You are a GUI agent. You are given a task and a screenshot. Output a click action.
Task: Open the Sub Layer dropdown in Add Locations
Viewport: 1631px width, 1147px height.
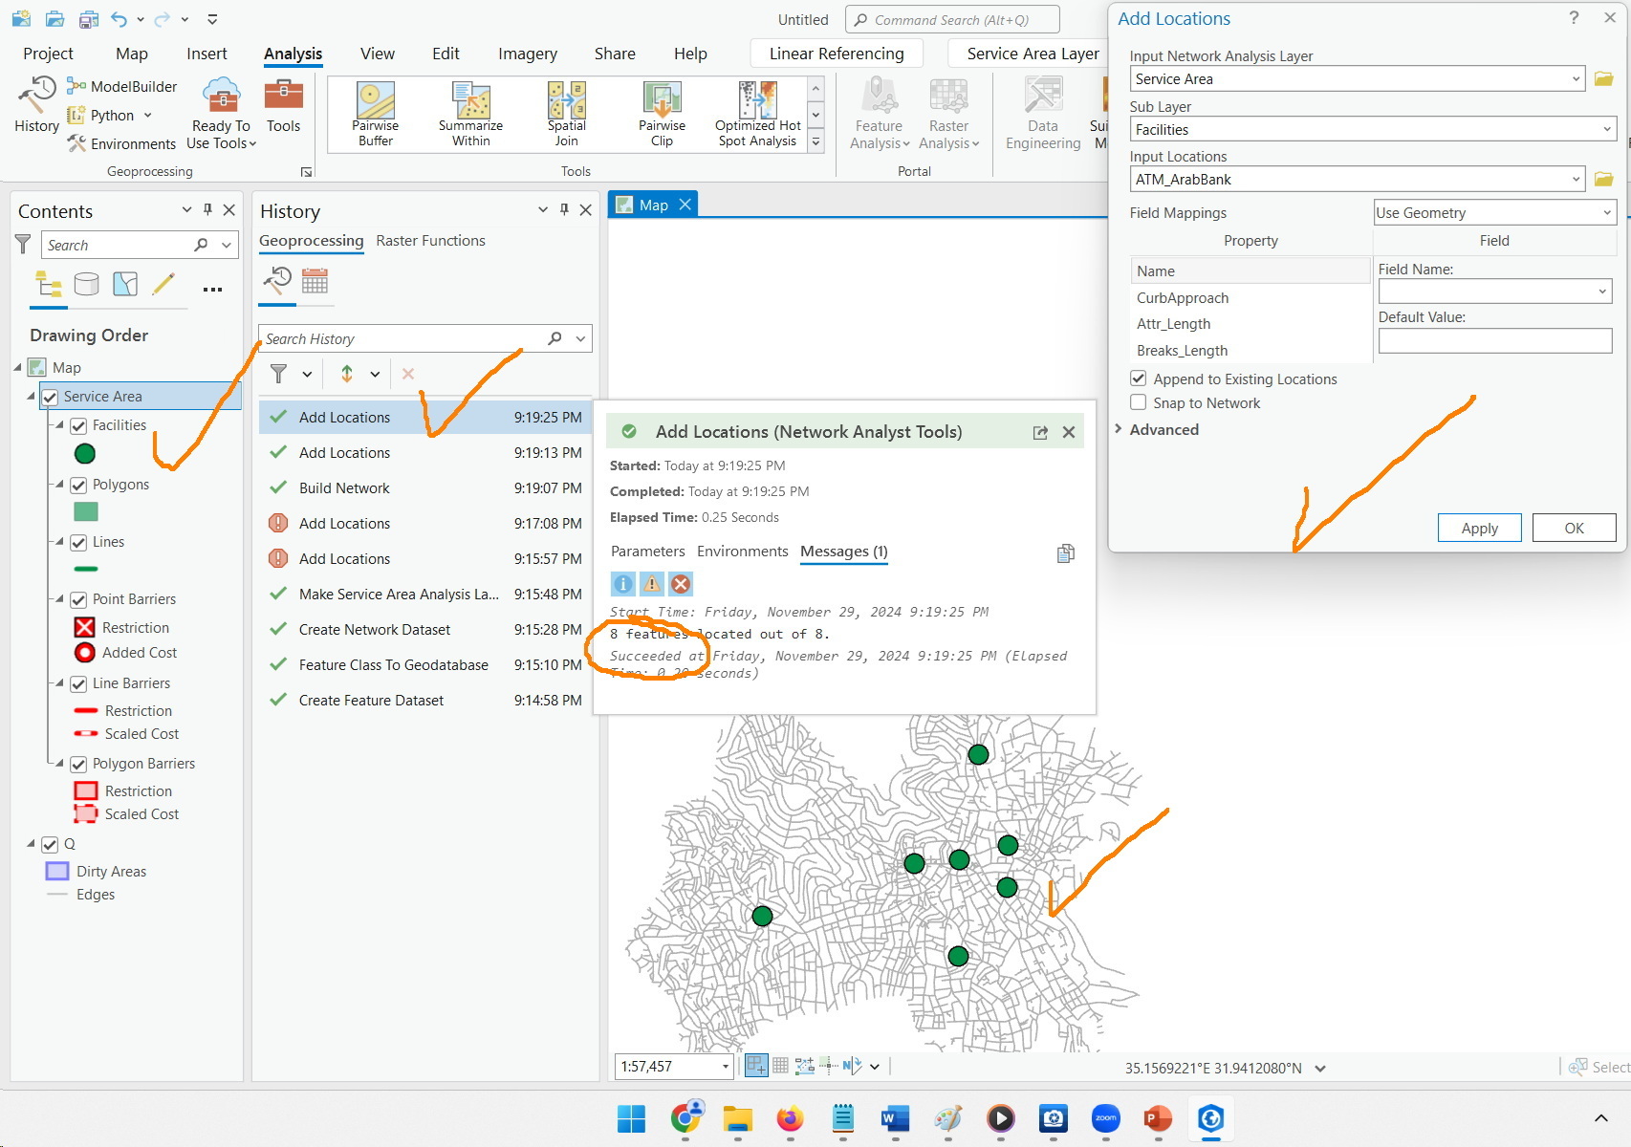1605,129
